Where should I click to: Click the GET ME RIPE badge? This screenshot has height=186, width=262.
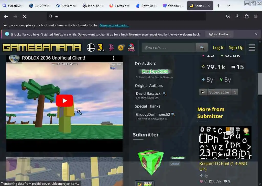pyautogui.click(x=145, y=184)
